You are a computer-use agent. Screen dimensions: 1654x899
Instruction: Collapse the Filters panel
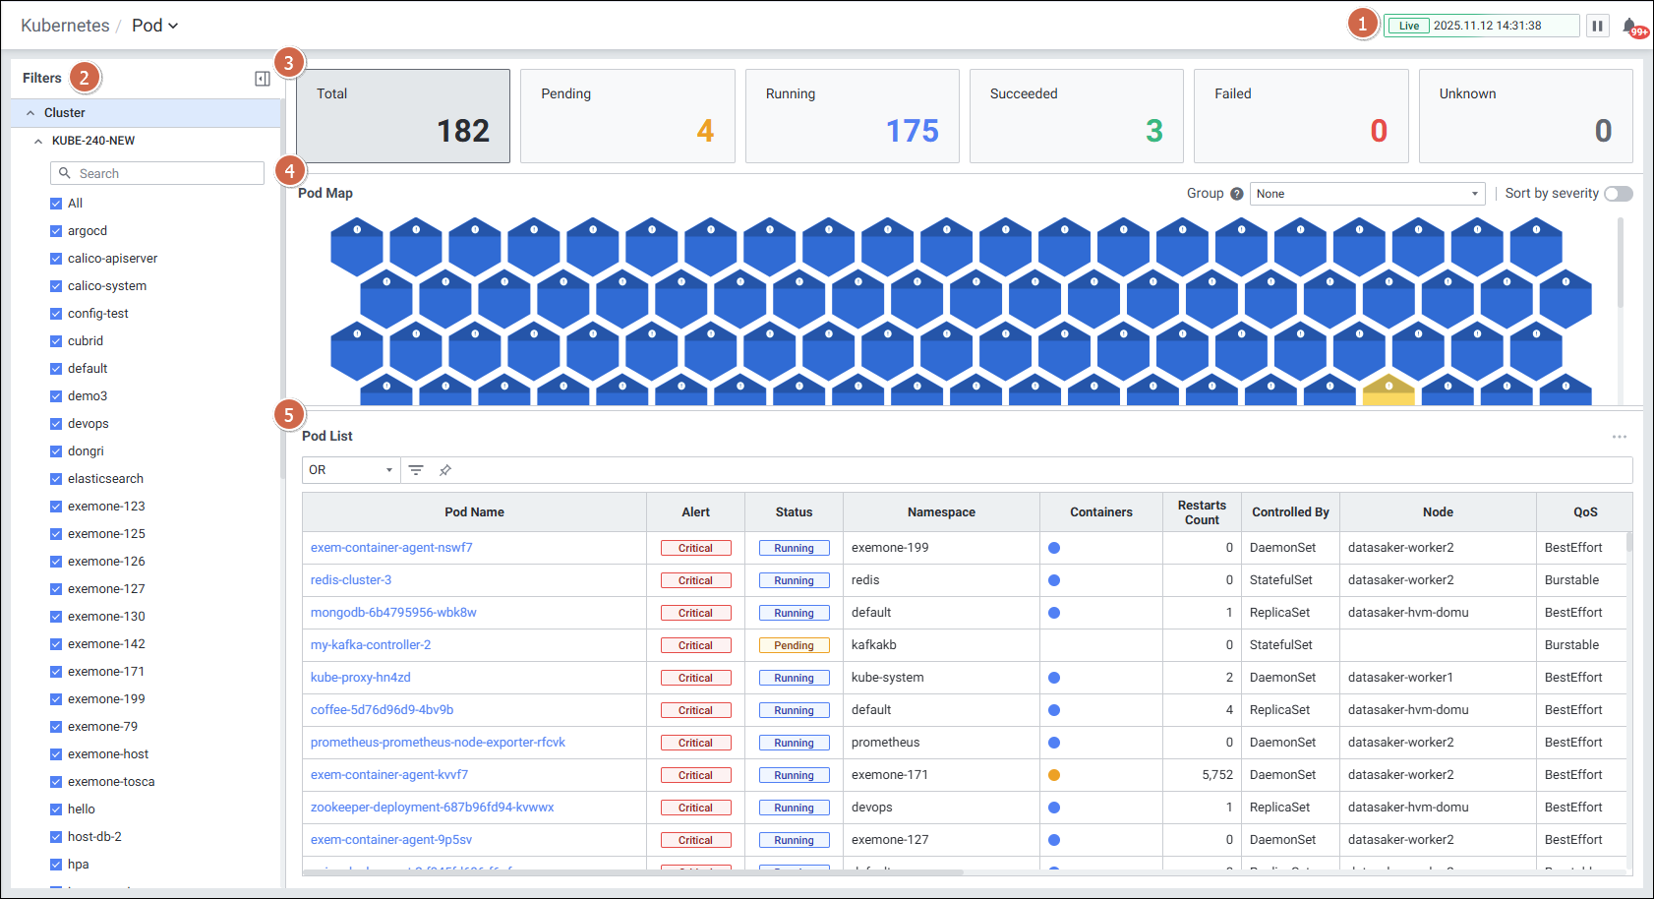263,79
